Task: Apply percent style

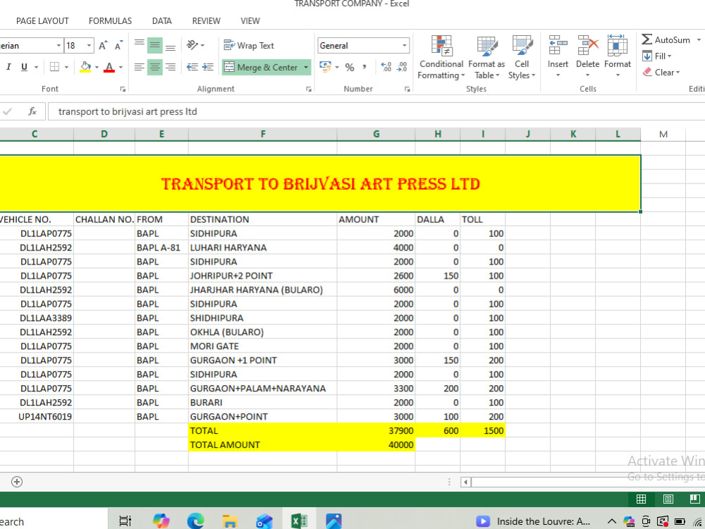Action: 350,68
